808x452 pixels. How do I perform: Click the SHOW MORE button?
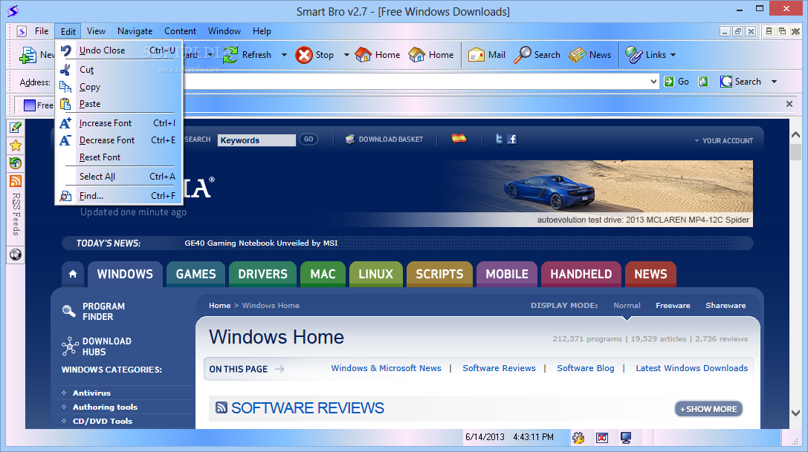(x=708, y=409)
